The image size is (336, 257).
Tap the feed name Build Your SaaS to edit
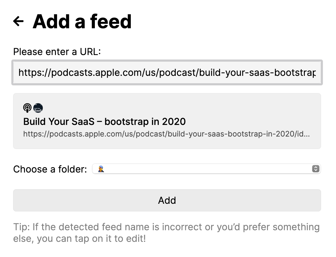coord(104,121)
